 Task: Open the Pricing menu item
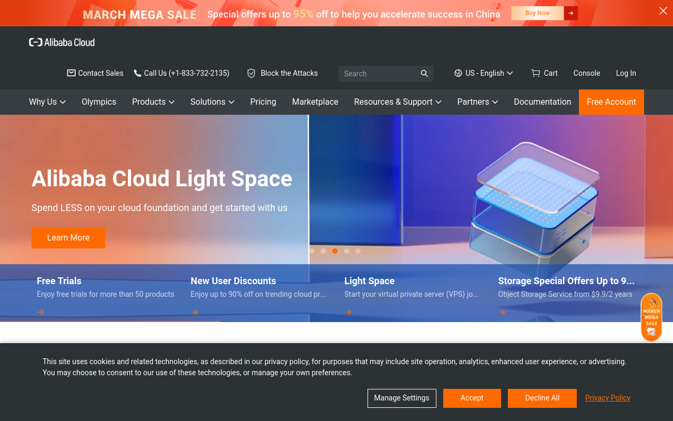[263, 102]
